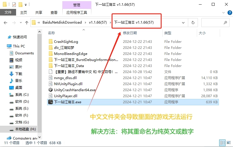Open the 文件 menu
The height and width of the screenshot is (147, 233).
[x=8, y=12]
